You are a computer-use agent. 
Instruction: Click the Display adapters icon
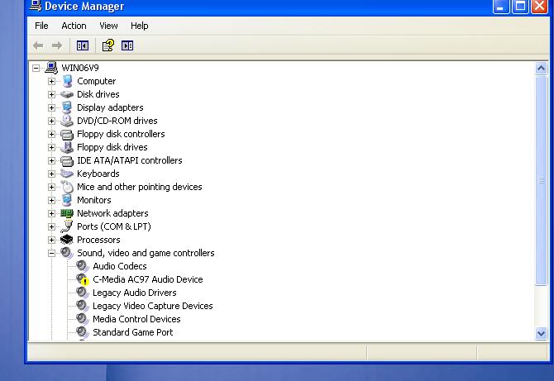point(67,107)
